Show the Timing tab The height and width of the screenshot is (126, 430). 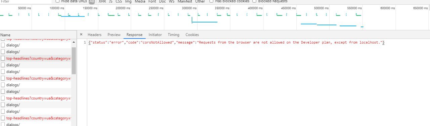tap(174, 35)
